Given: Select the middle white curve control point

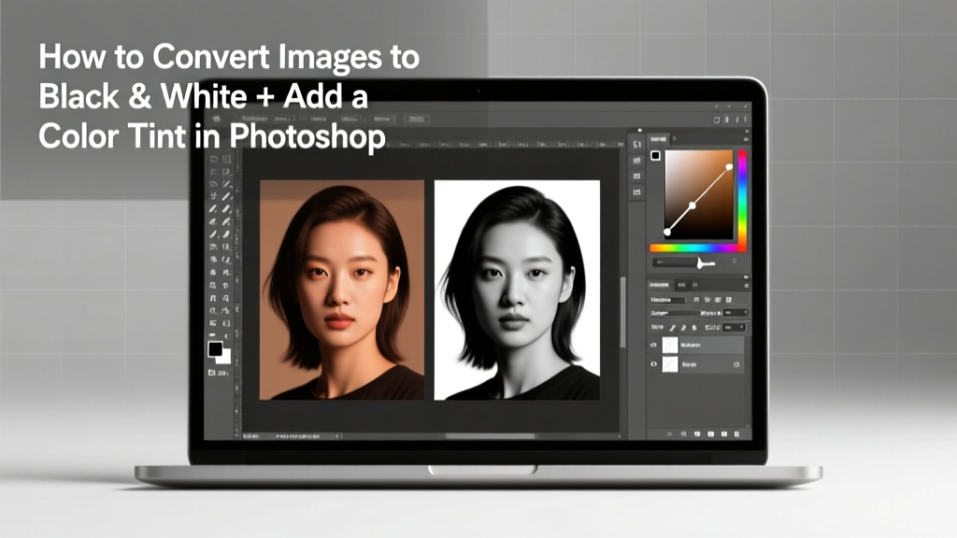Looking at the screenshot, I should [x=693, y=206].
